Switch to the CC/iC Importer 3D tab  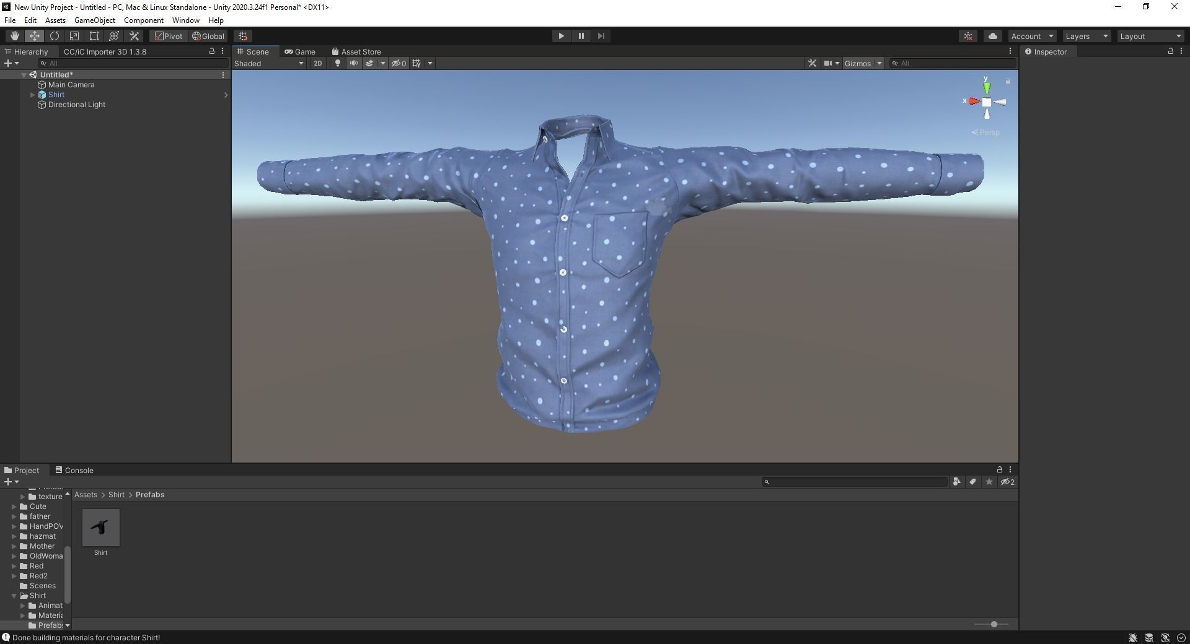pyautogui.click(x=105, y=52)
